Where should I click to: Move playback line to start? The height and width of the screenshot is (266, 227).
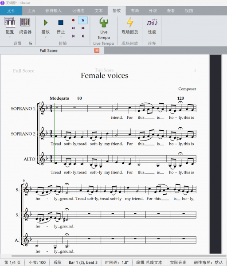73,36
